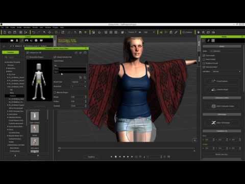Toggle the Mirror checkbox in collision dialog
The width and height of the screenshot is (245, 184).
coord(55,93)
